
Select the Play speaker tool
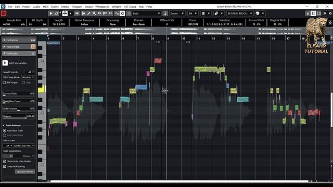point(99,14)
